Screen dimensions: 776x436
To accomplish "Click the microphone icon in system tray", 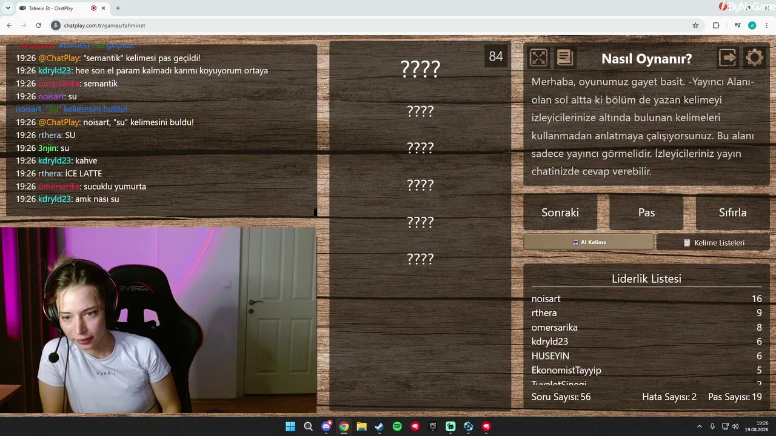I will pos(712,426).
